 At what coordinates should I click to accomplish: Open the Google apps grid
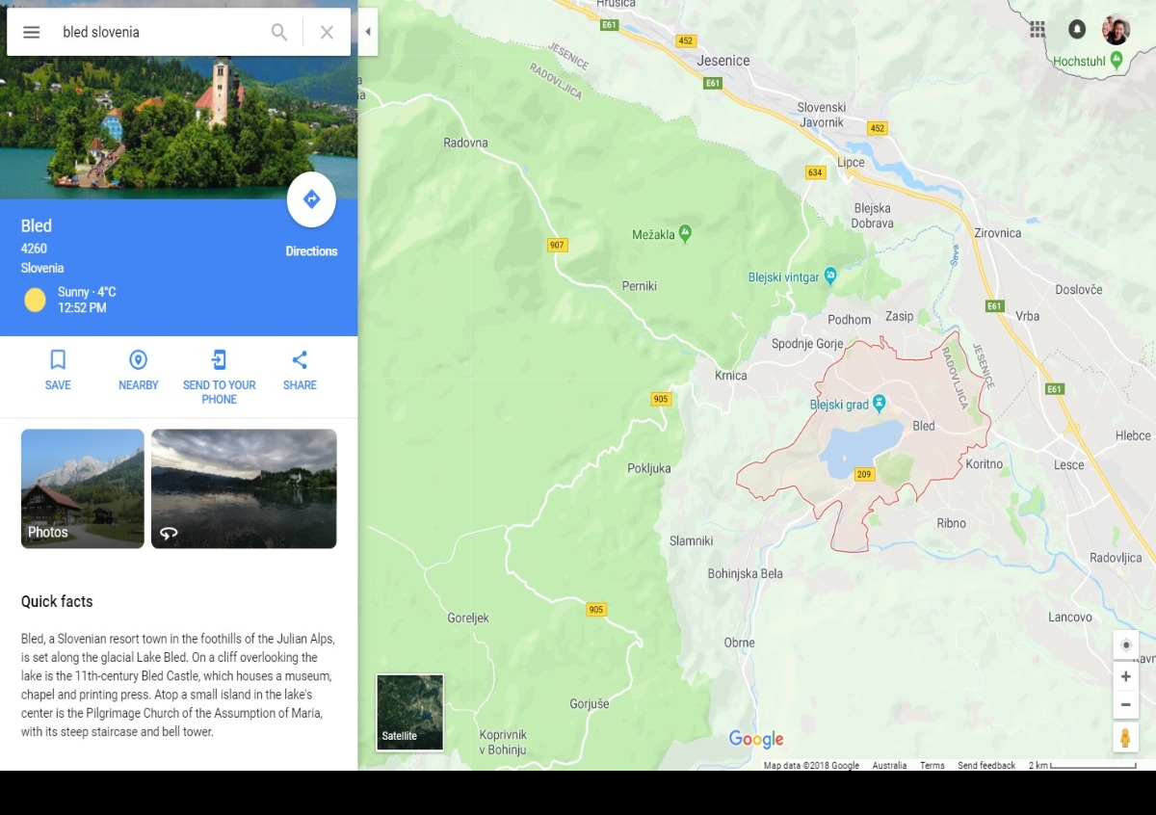point(1038,29)
